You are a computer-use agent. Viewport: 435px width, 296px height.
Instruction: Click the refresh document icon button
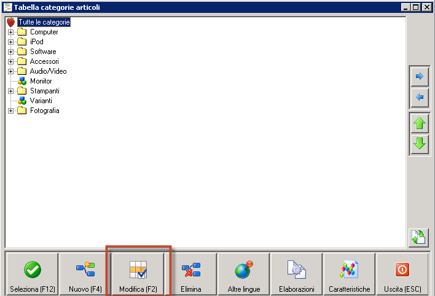click(418, 238)
